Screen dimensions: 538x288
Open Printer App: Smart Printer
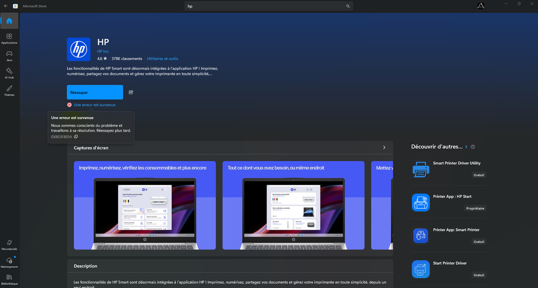[x=449, y=236]
